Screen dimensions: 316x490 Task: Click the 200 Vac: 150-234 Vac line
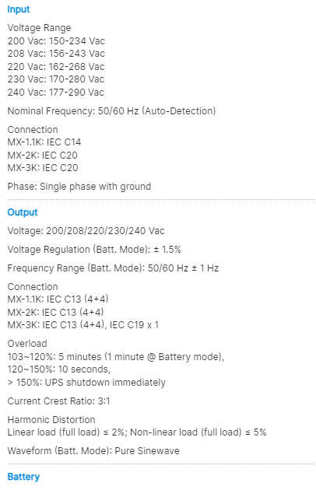pyautogui.click(x=56, y=41)
